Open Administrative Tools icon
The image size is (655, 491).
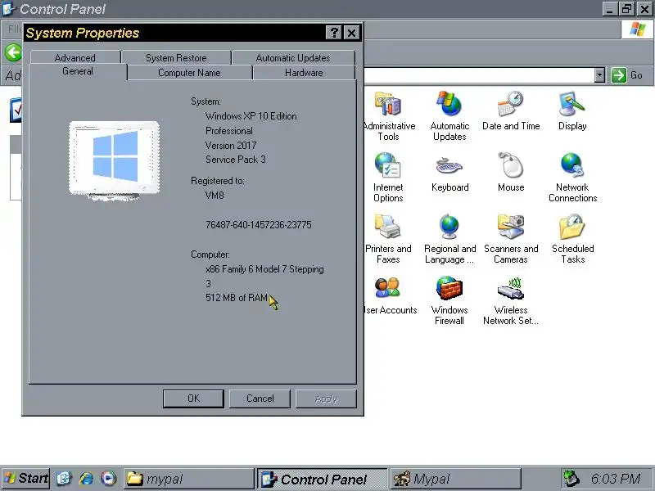click(x=388, y=115)
